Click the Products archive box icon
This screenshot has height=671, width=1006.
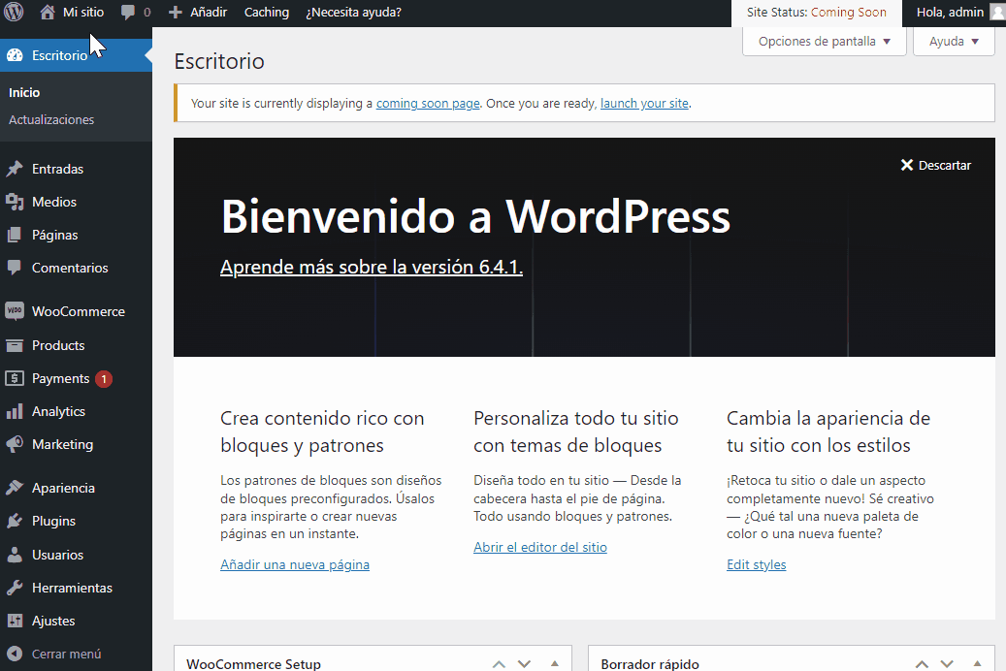point(15,345)
